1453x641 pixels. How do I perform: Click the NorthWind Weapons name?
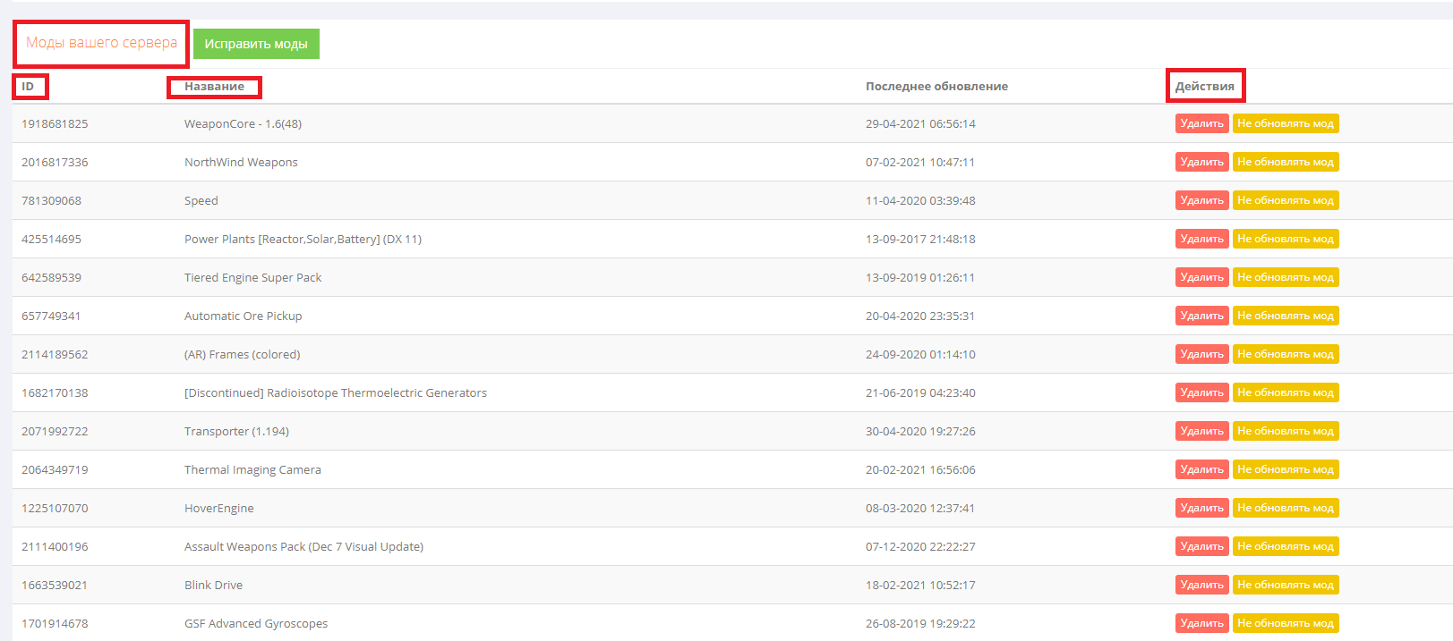pos(241,163)
